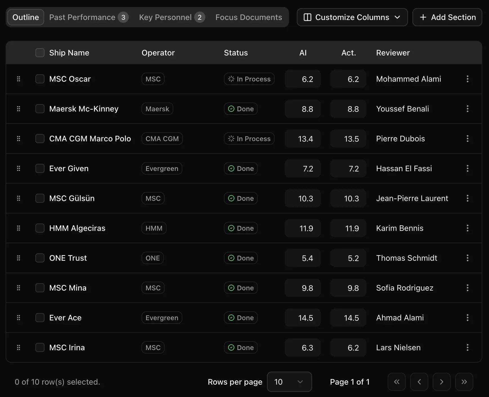
Task: Select all rows with header checkbox
Action: (40, 53)
